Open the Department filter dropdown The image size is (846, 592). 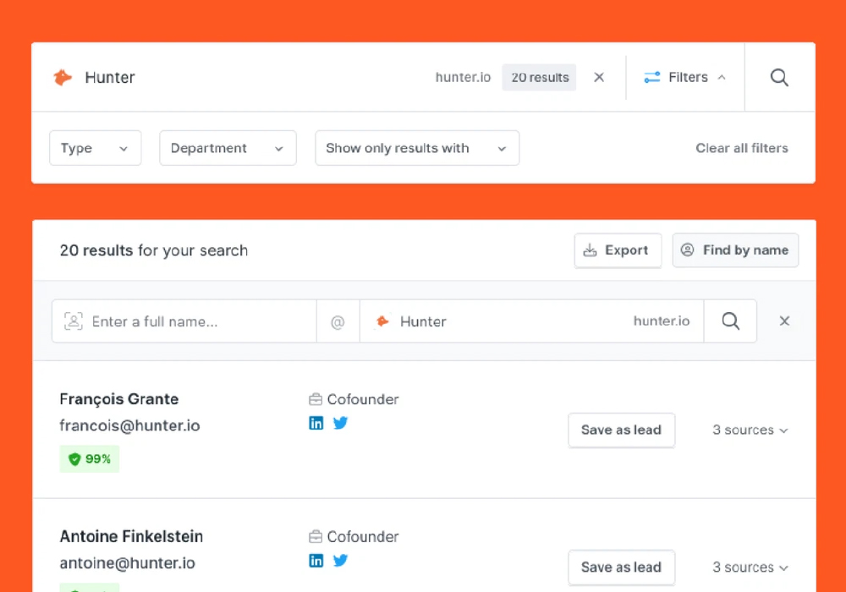coord(228,148)
